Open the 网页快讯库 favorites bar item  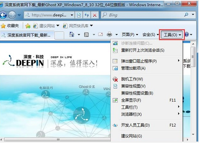point(76,26)
